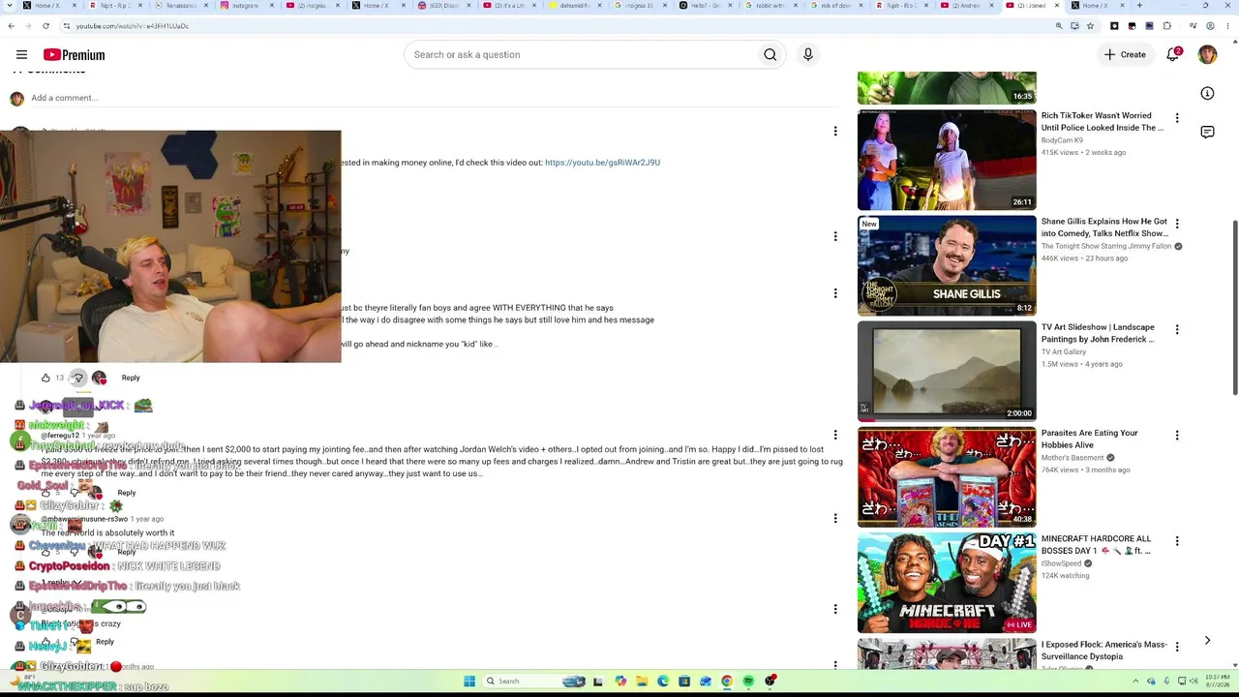Reload the page in the browser toolbar
This screenshot has height=697, width=1239.
coord(45,26)
